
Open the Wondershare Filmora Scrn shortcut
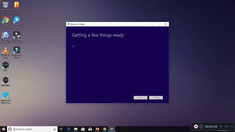[x=17, y=37]
